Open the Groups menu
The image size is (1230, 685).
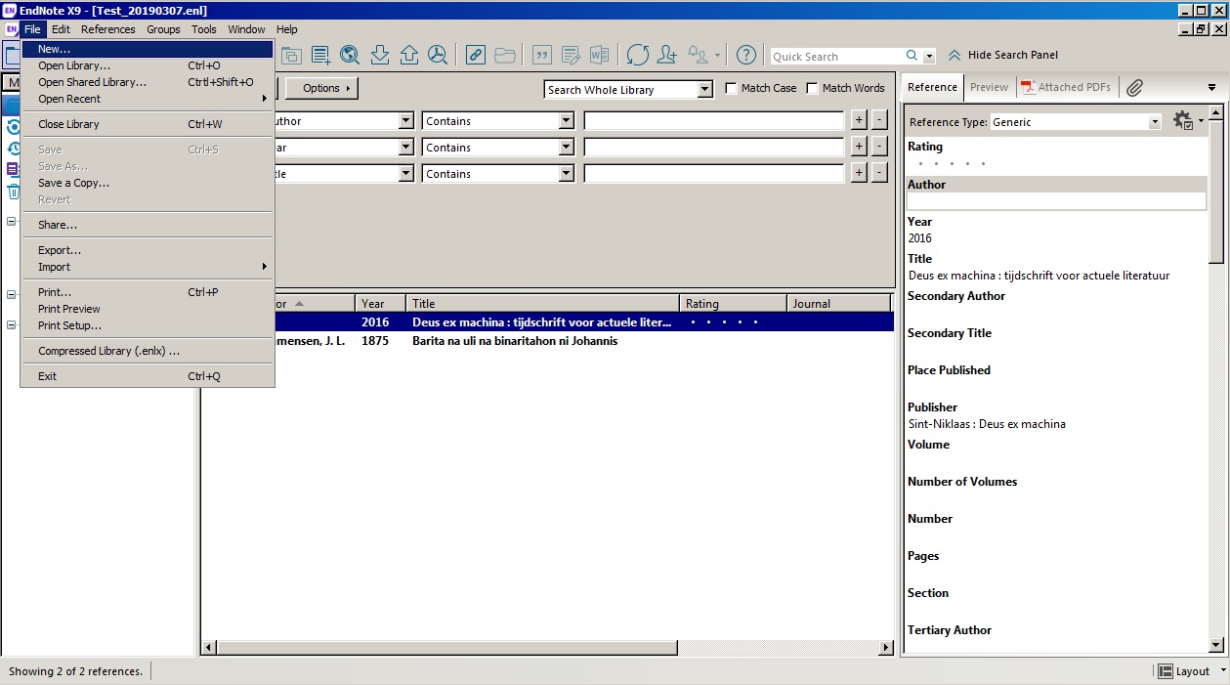163,29
